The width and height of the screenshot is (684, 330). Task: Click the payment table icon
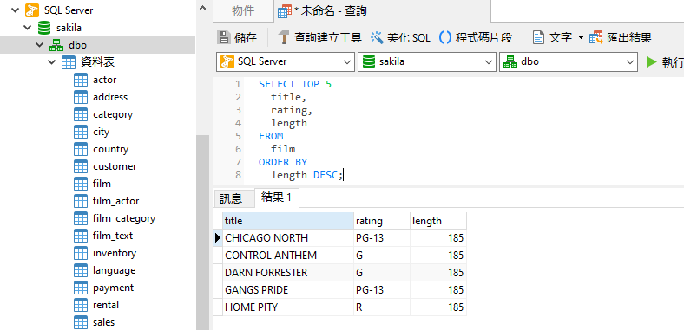click(x=81, y=288)
